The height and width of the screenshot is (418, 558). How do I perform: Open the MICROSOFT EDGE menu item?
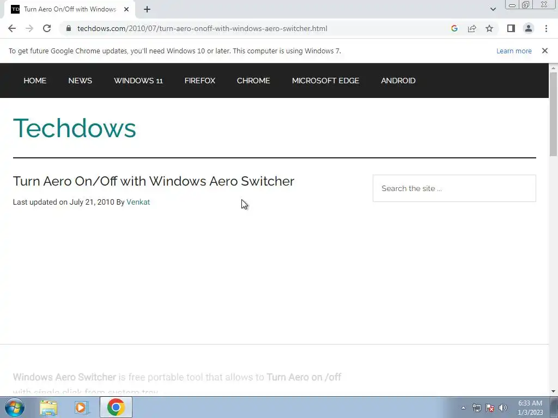point(325,81)
